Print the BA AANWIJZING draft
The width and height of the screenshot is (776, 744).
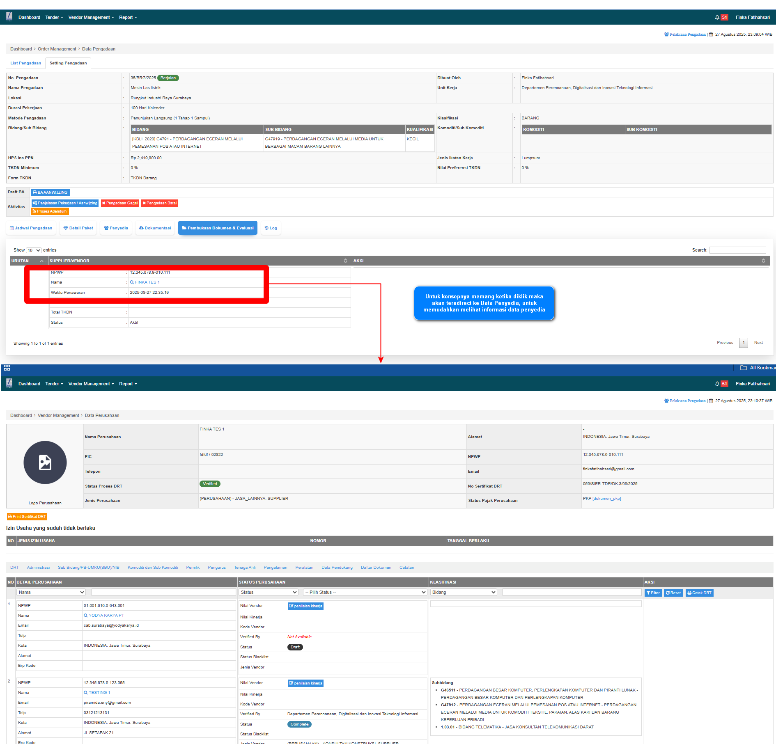click(50, 192)
